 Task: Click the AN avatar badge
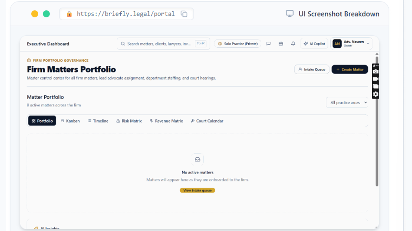(337, 44)
